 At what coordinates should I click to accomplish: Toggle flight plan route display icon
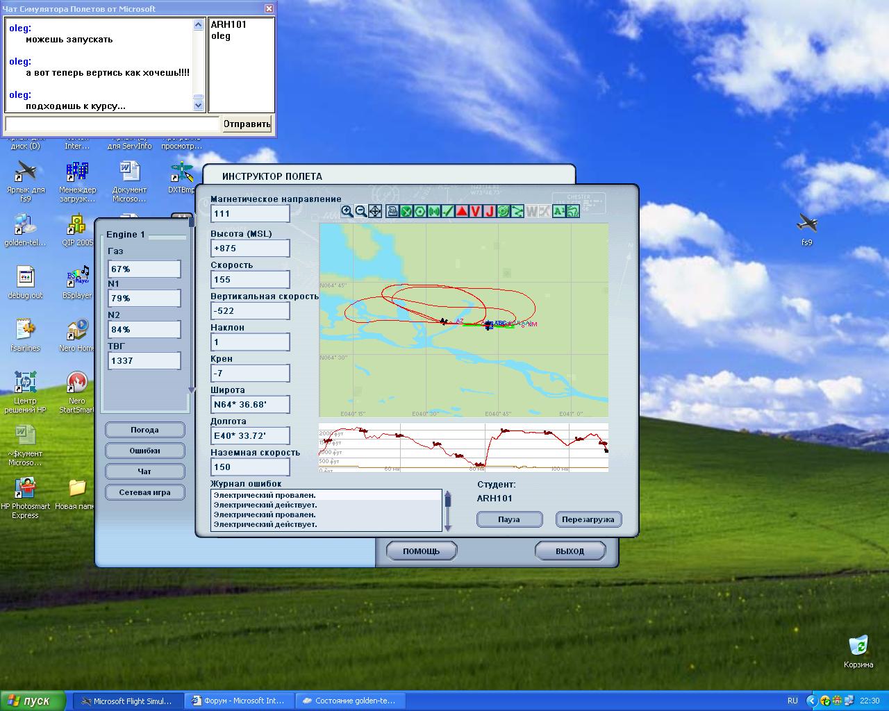click(x=517, y=211)
